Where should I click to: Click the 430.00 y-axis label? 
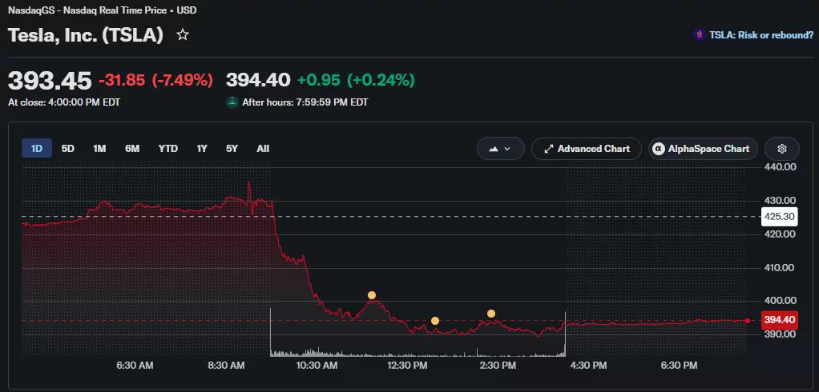pyautogui.click(x=778, y=201)
